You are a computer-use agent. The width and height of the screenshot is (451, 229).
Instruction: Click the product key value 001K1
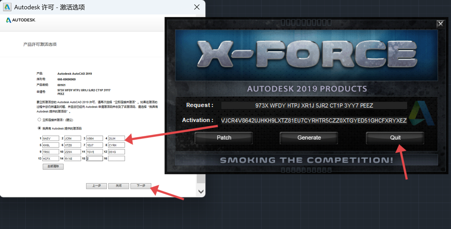tap(61, 85)
